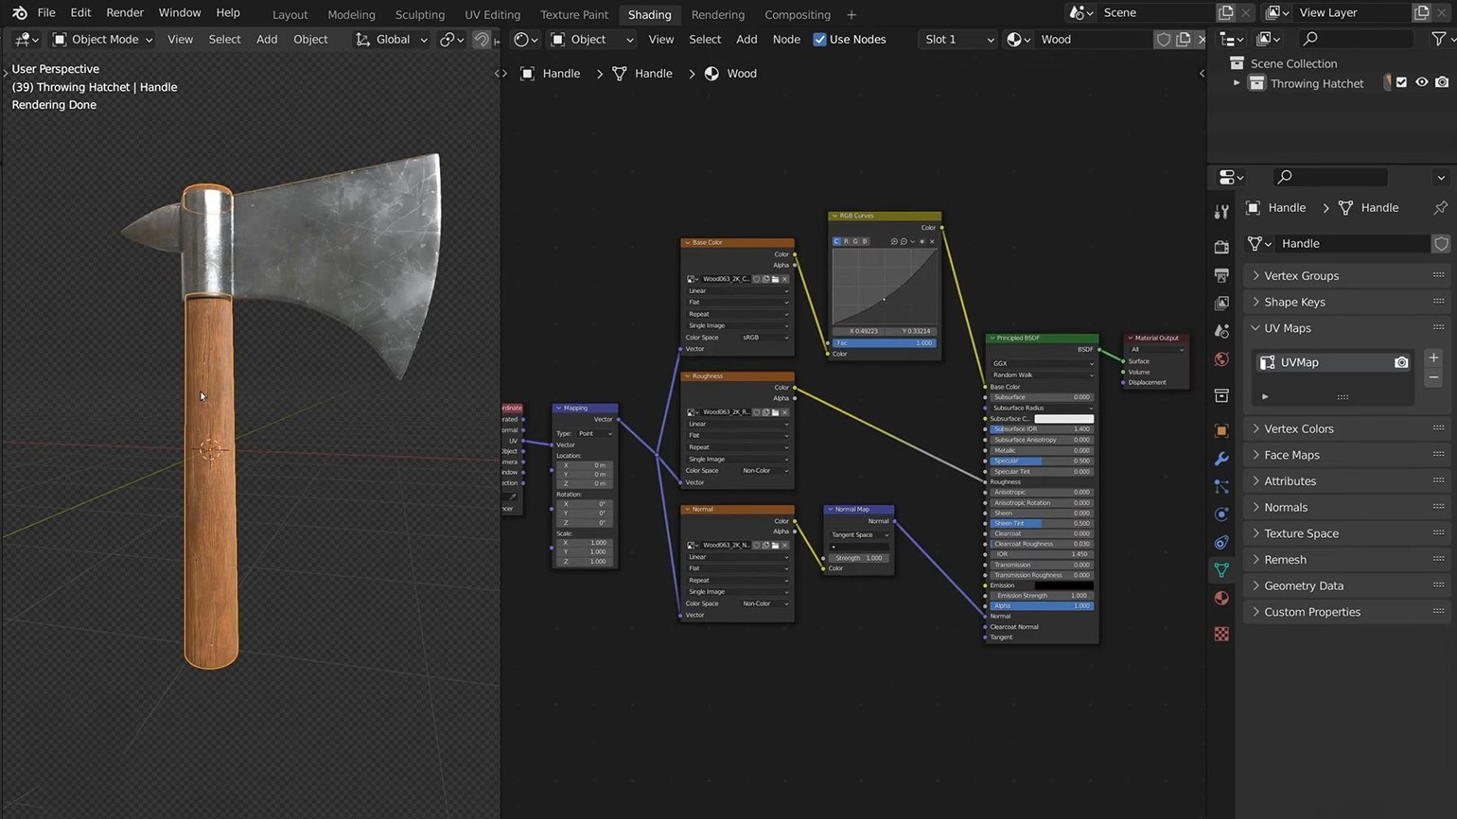Expand the Vertex Groups panel

pos(1301,276)
